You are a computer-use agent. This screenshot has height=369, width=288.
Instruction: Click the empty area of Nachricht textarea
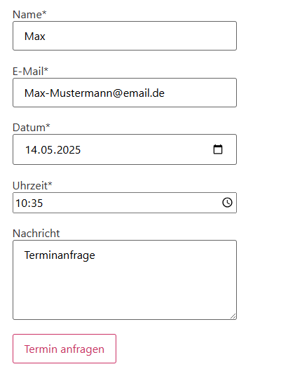125,290
